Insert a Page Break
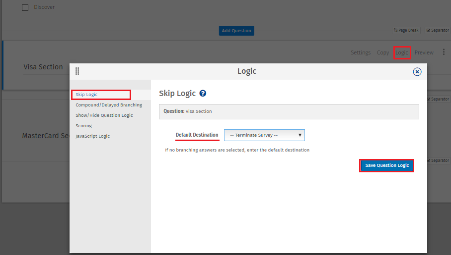451x255 pixels. point(406,30)
